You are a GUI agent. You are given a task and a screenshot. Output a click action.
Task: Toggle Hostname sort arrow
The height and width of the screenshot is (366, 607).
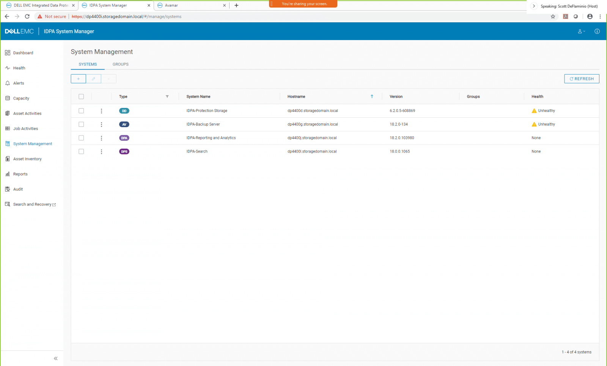pyautogui.click(x=372, y=97)
